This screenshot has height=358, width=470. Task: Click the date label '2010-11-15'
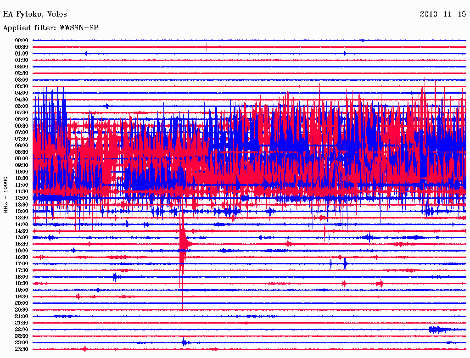443,14
